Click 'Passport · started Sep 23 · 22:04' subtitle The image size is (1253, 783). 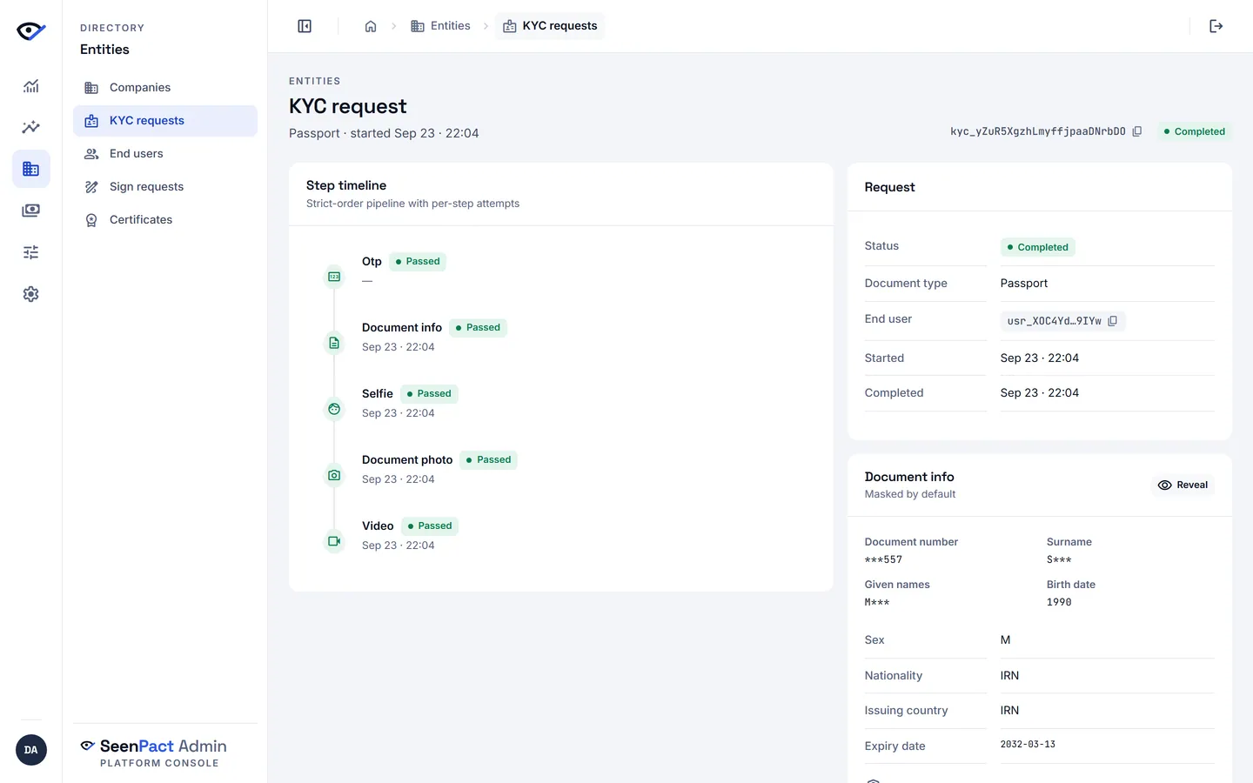click(384, 133)
